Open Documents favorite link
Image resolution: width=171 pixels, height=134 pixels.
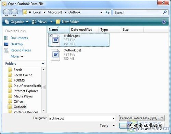19,38
